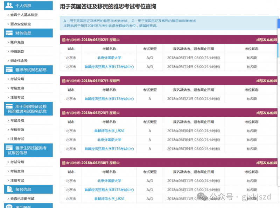Viewport: 280px width, 208px height.
Task: Open 绑定代金券 sidebar entry
Action: [x=19, y=61]
